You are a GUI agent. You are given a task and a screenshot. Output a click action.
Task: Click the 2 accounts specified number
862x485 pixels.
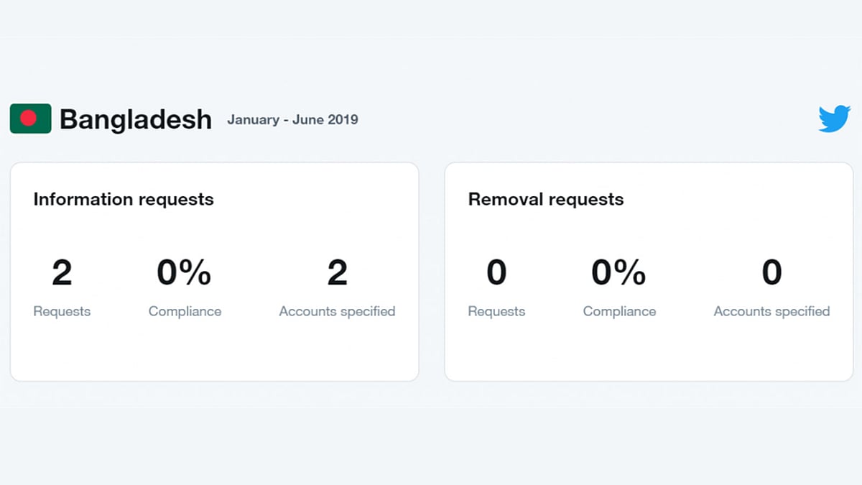click(x=337, y=273)
